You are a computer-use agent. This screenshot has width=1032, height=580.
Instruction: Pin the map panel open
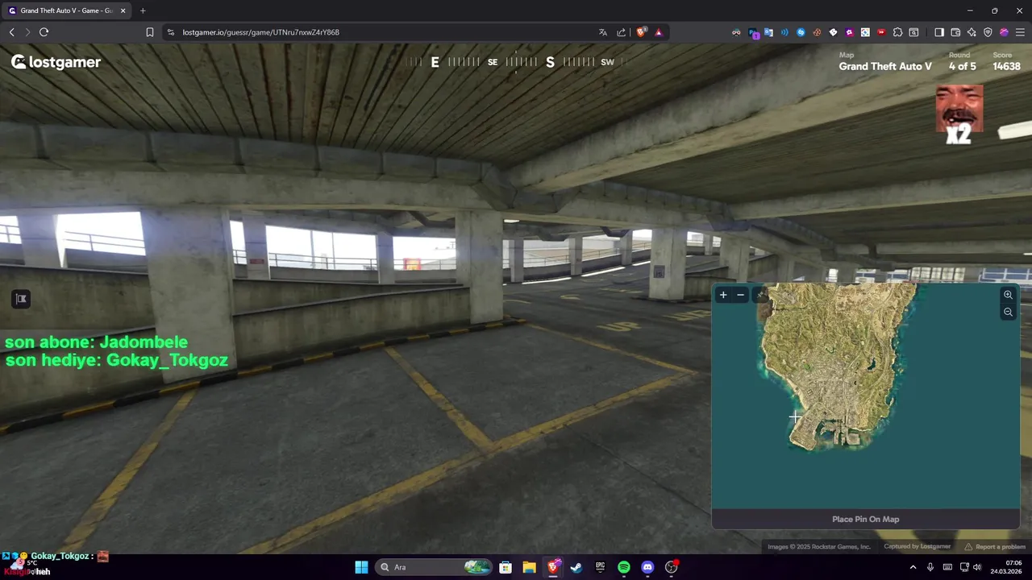759,295
